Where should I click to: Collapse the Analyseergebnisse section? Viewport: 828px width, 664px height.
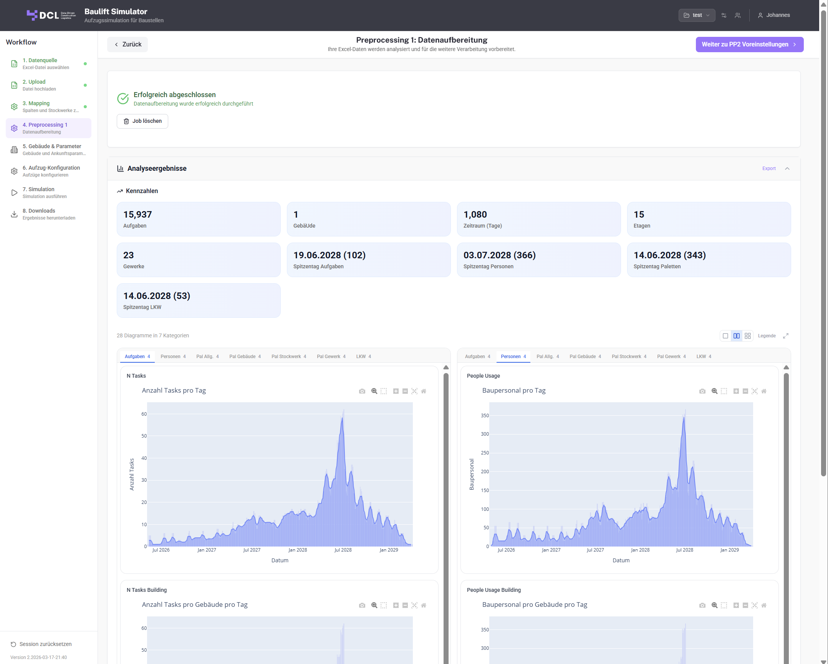[x=787, y=168]
